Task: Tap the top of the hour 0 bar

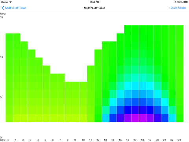Action: pos(9,37)
